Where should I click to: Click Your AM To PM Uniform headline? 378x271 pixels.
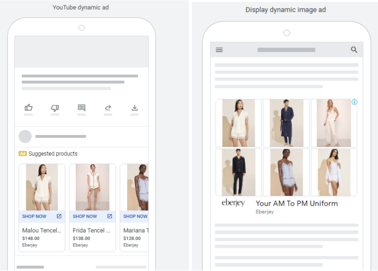tap(297, 203)
